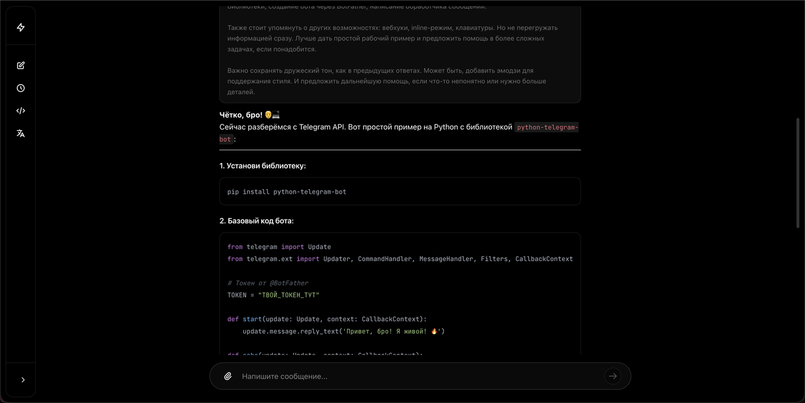Expand the sidebar with the chevron arrow
The width and height of the screenshot is (805, 403).
23,380
